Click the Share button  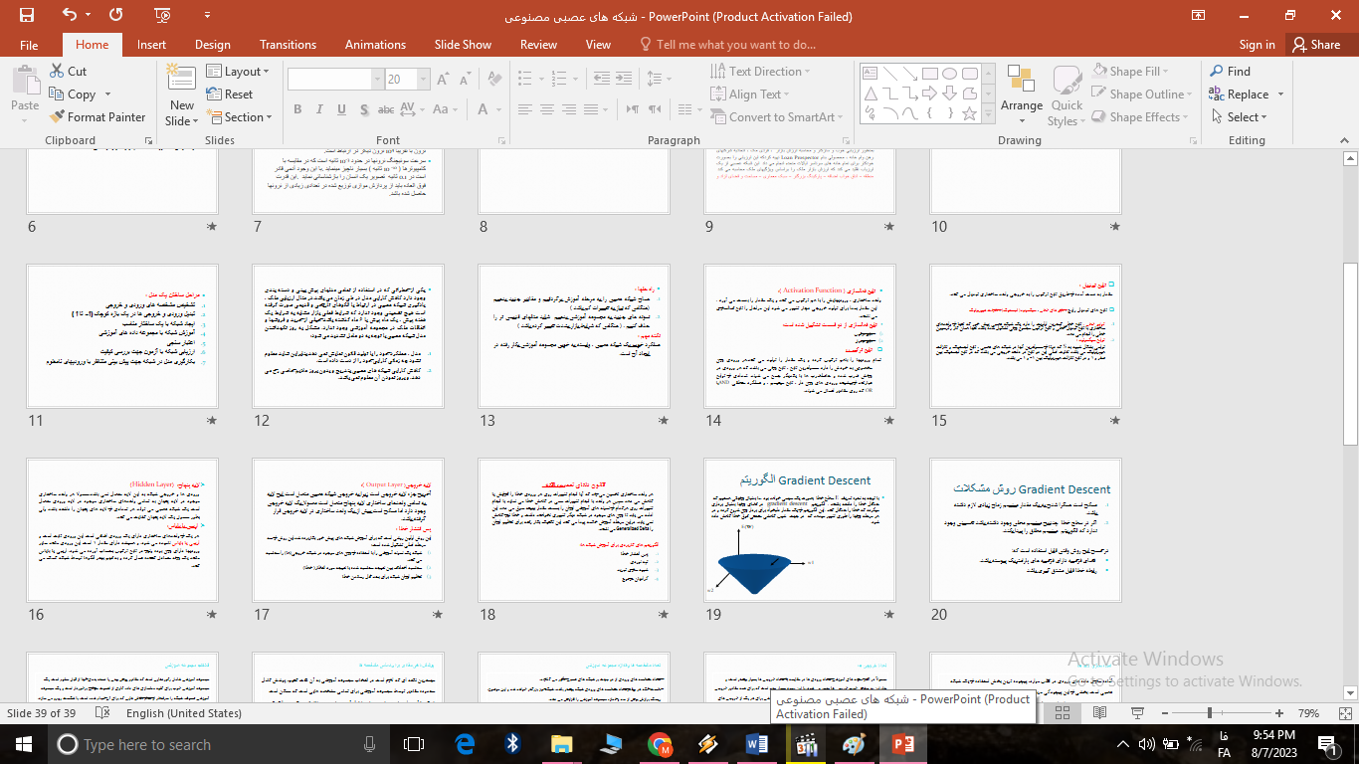click(x=1315, y=45)
